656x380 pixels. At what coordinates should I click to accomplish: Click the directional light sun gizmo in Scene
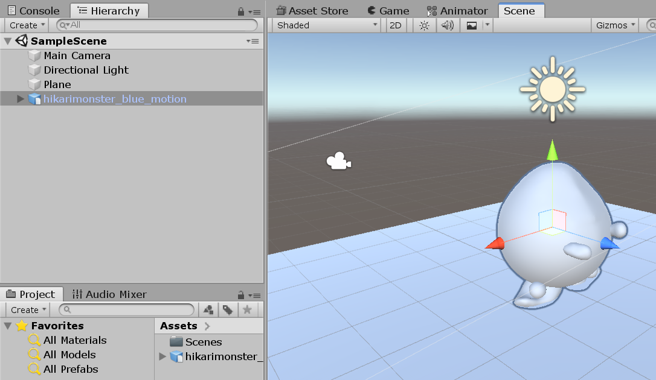pos(551,89)
